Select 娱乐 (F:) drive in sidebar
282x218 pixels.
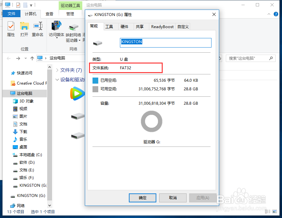click(x=23, y=178)
